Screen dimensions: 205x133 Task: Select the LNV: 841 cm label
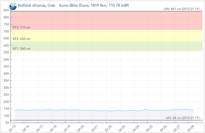182,9
